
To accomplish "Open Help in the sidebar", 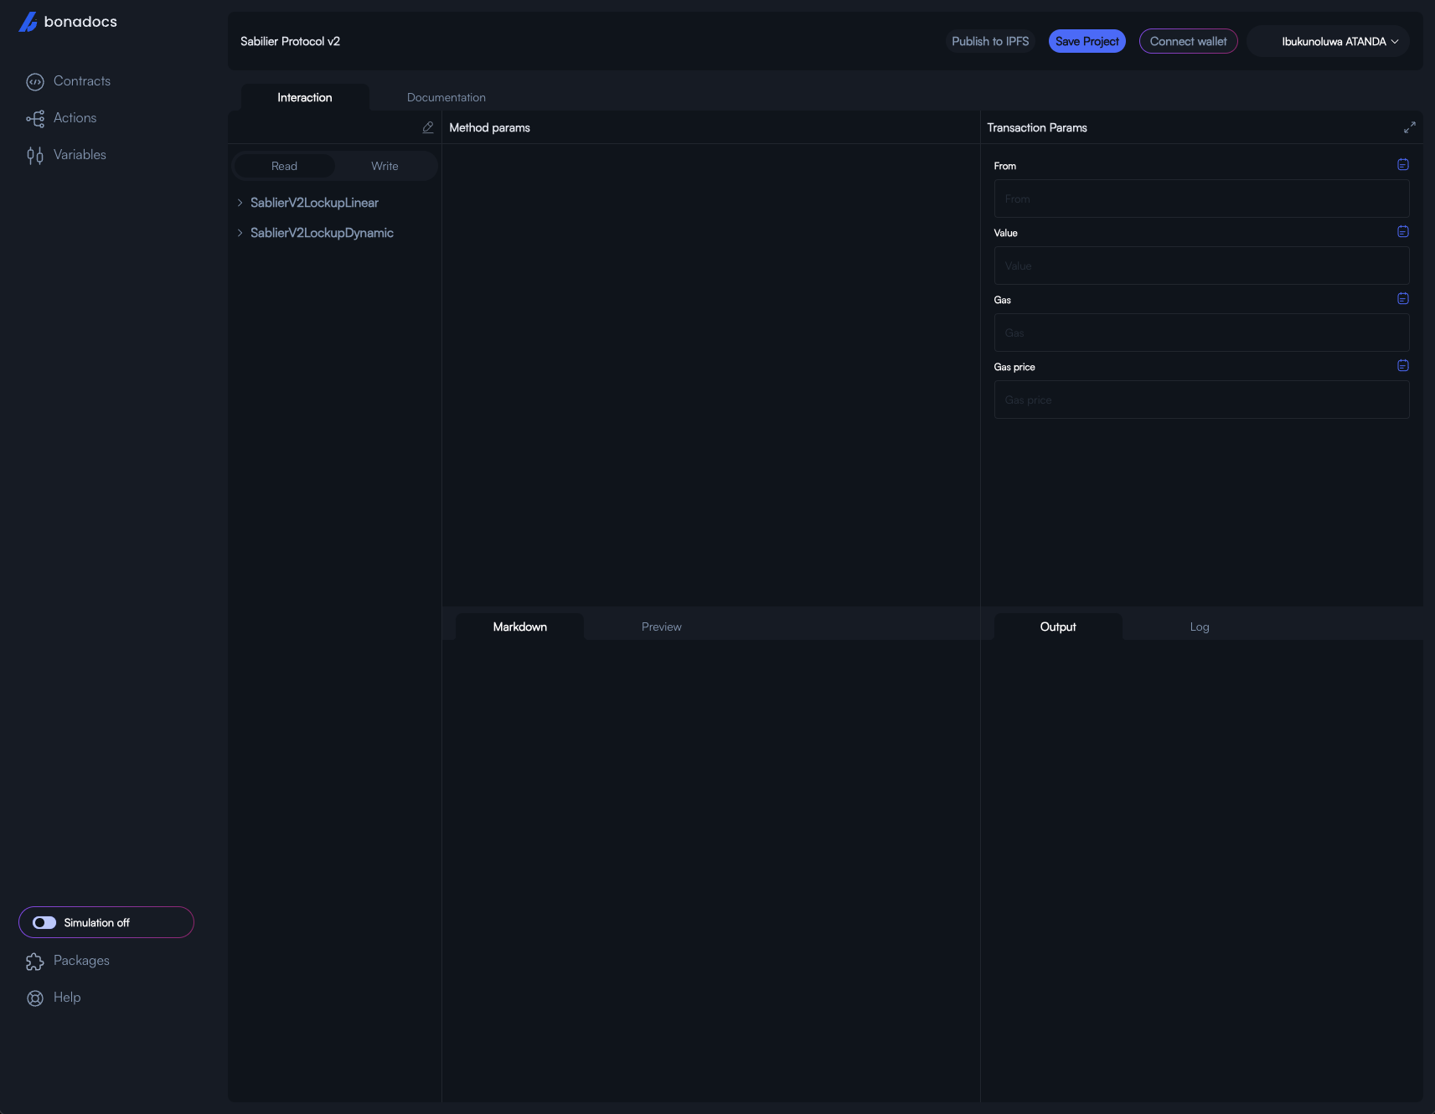I will click(x=67, y=998).
